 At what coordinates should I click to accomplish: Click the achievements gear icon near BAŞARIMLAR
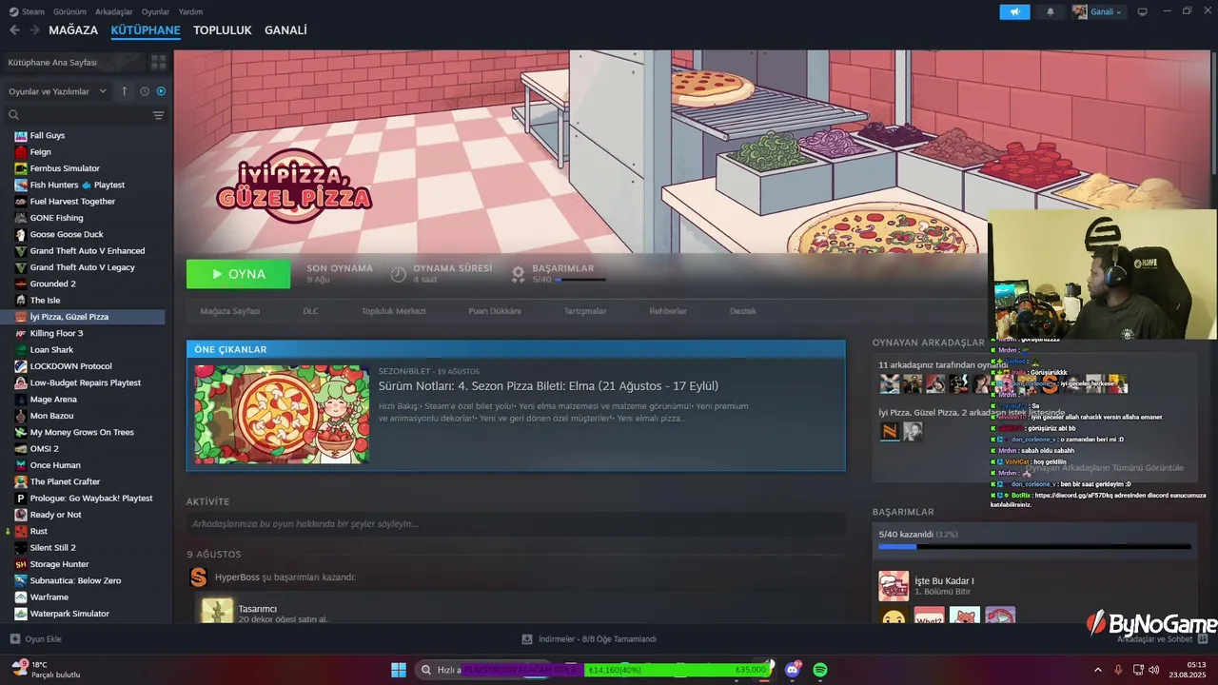(518, 274)
